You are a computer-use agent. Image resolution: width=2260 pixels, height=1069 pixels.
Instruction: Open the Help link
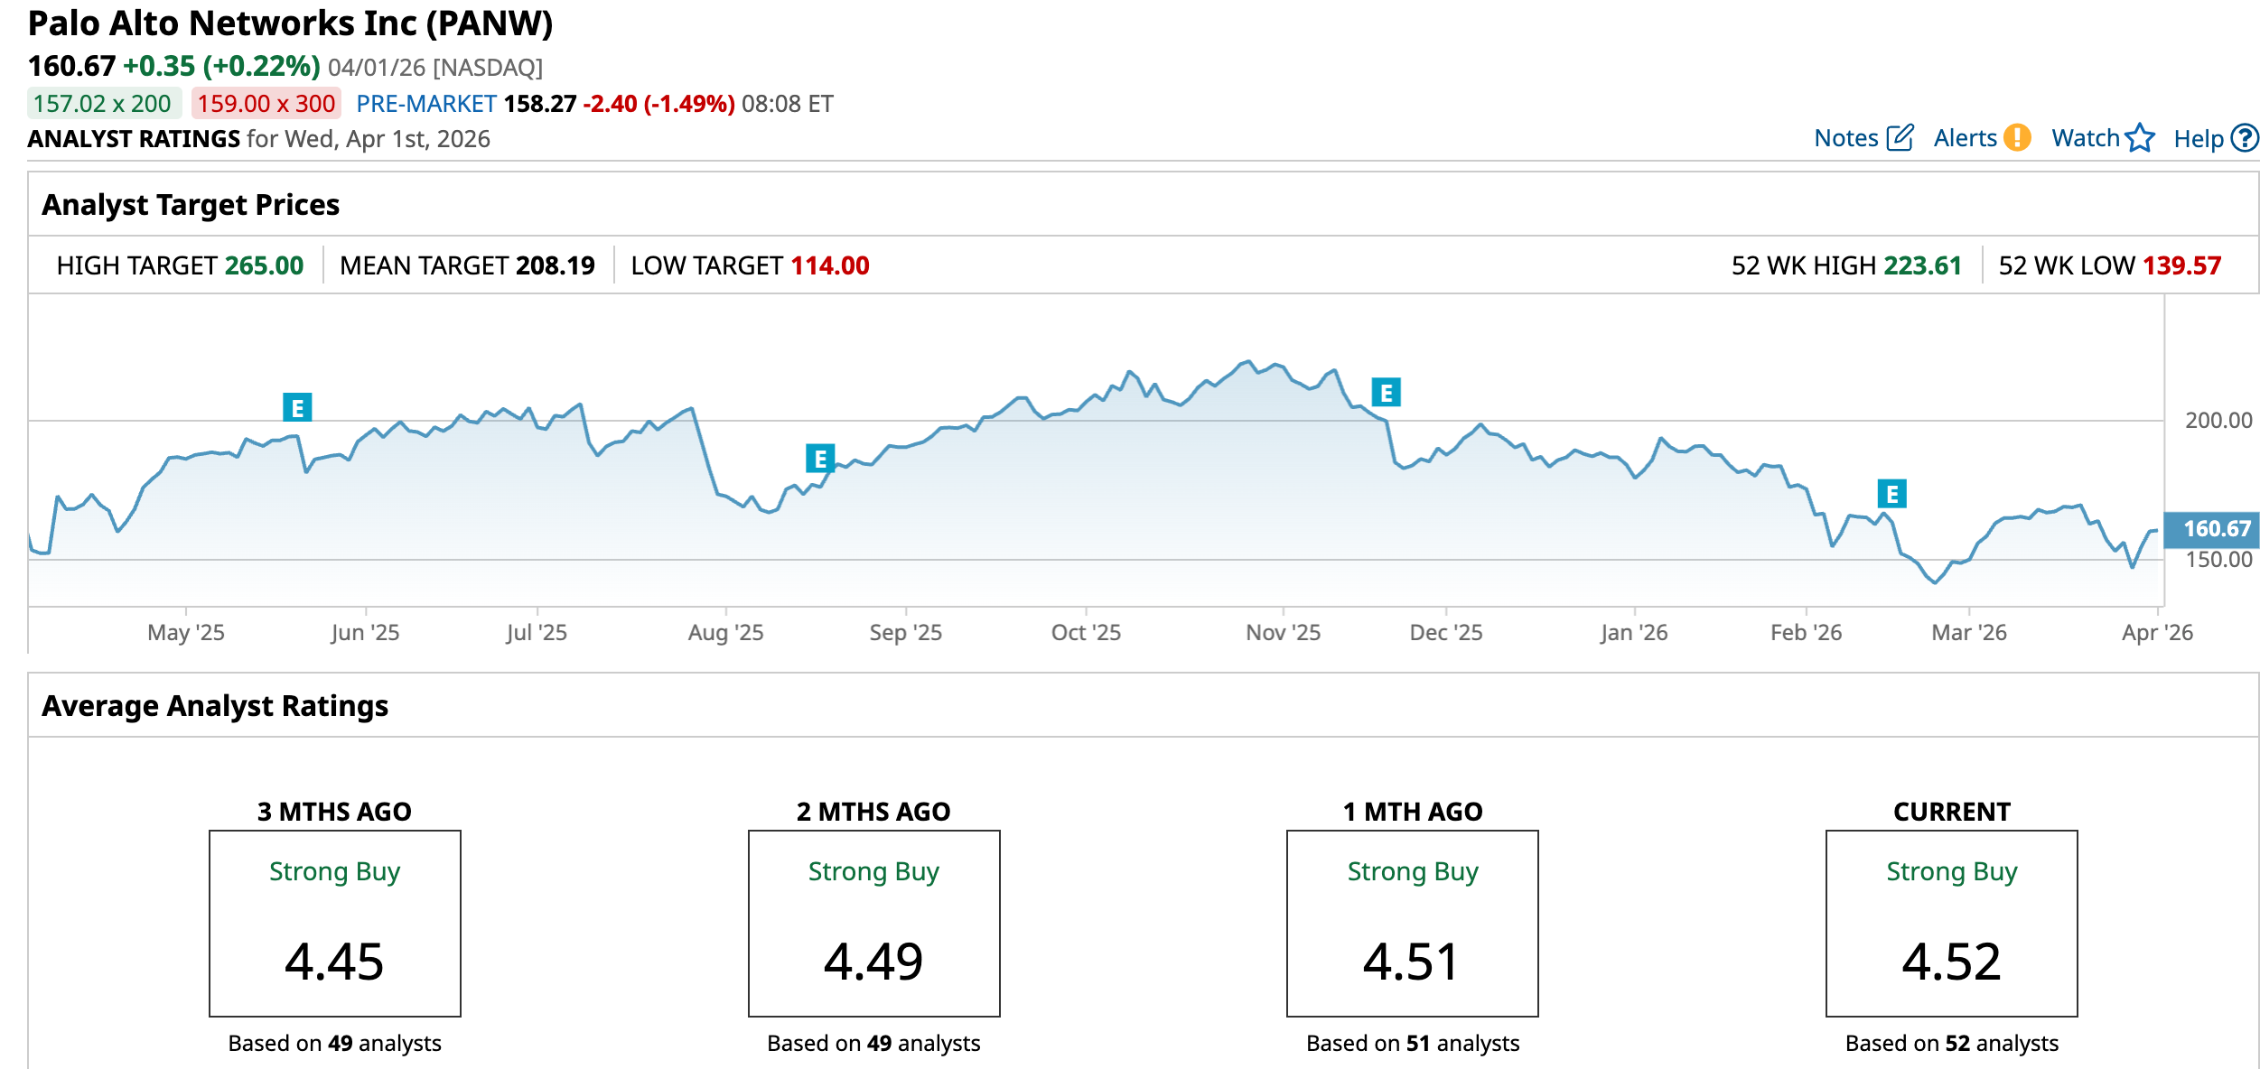[2198, 139]
